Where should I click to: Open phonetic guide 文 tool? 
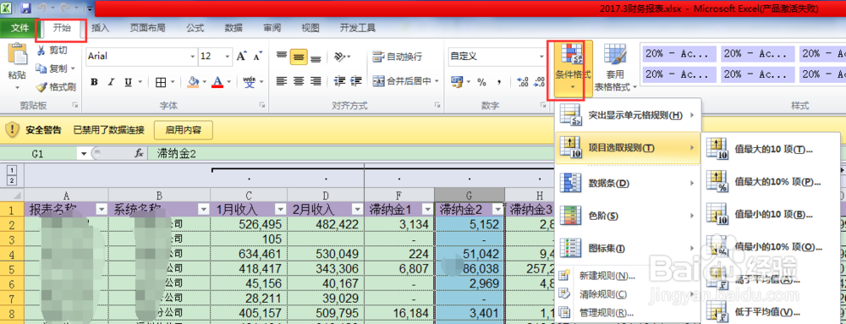(x=250, y=82)
